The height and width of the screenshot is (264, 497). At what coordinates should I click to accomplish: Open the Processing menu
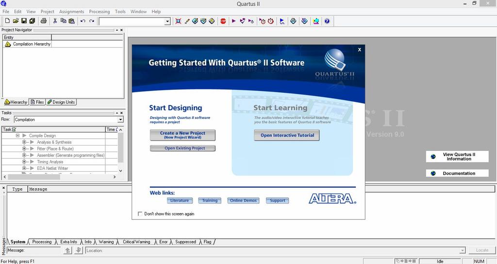point(99,12)
